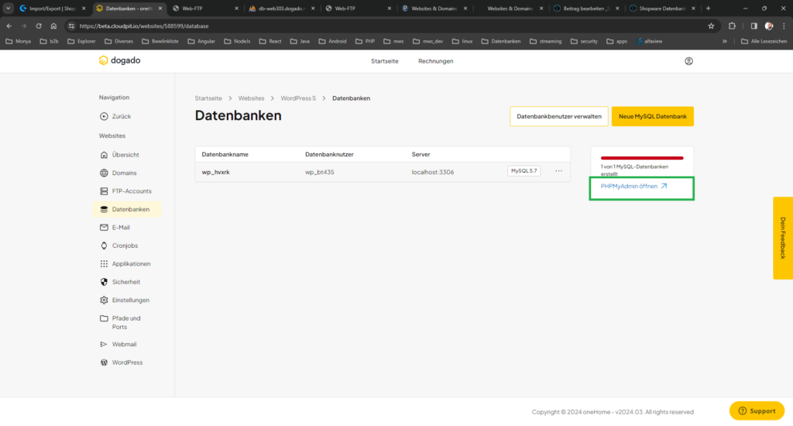Go to Startseite in top navigation
Viewport: 793px width, 426px height.
pyautogui.click(x=385, y=61)
